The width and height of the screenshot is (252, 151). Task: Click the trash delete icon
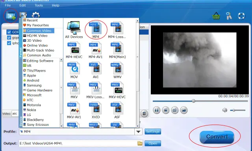coord(145,114)
